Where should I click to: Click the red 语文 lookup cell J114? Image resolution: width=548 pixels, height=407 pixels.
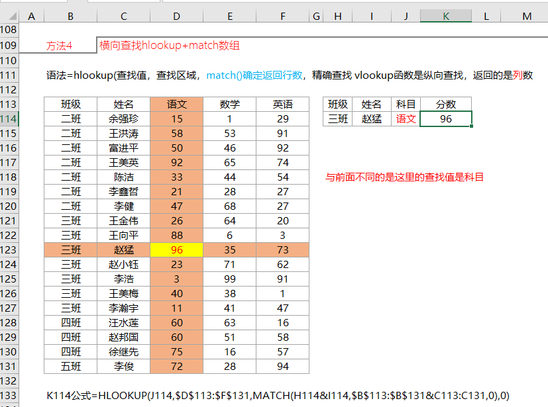(406, 119)
